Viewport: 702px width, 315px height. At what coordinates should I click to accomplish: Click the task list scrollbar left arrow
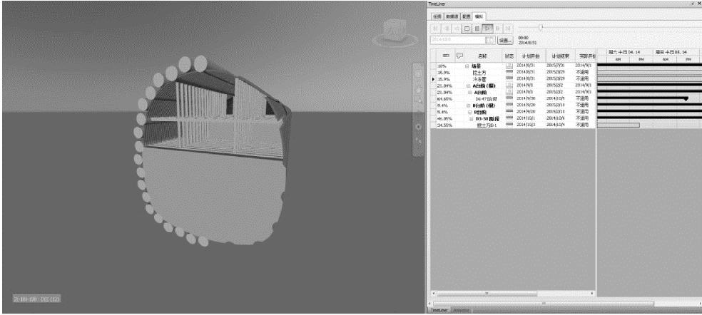click(433, 294)
